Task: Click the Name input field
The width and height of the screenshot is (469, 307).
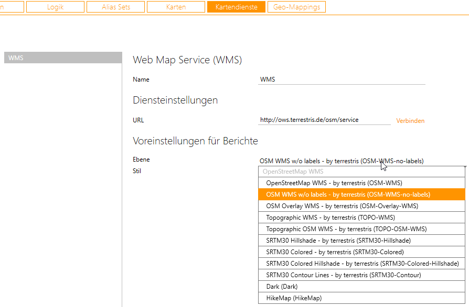Action: [342, 79]
